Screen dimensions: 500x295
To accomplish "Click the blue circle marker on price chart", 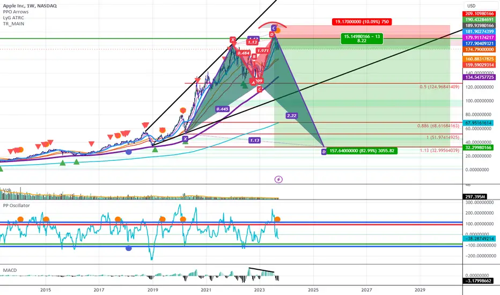I will (x=129, y=152).
